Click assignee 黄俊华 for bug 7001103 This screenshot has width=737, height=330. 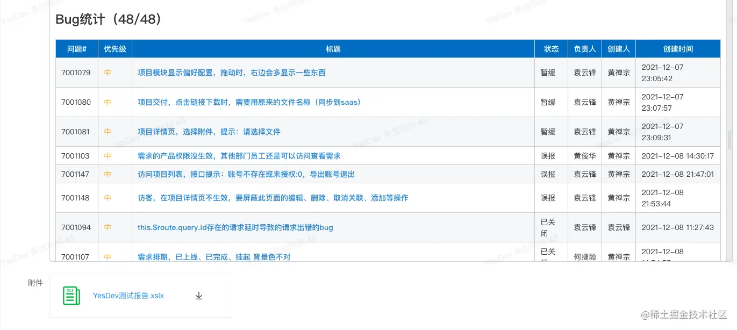(x=584, y=156)
